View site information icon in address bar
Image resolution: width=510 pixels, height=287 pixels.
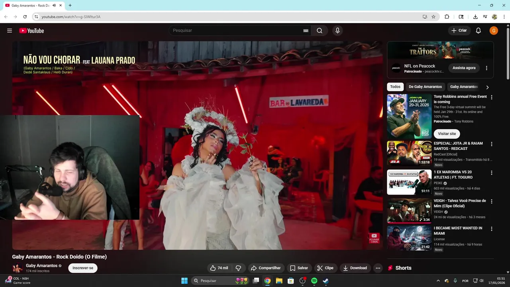[x=36, y=17]
